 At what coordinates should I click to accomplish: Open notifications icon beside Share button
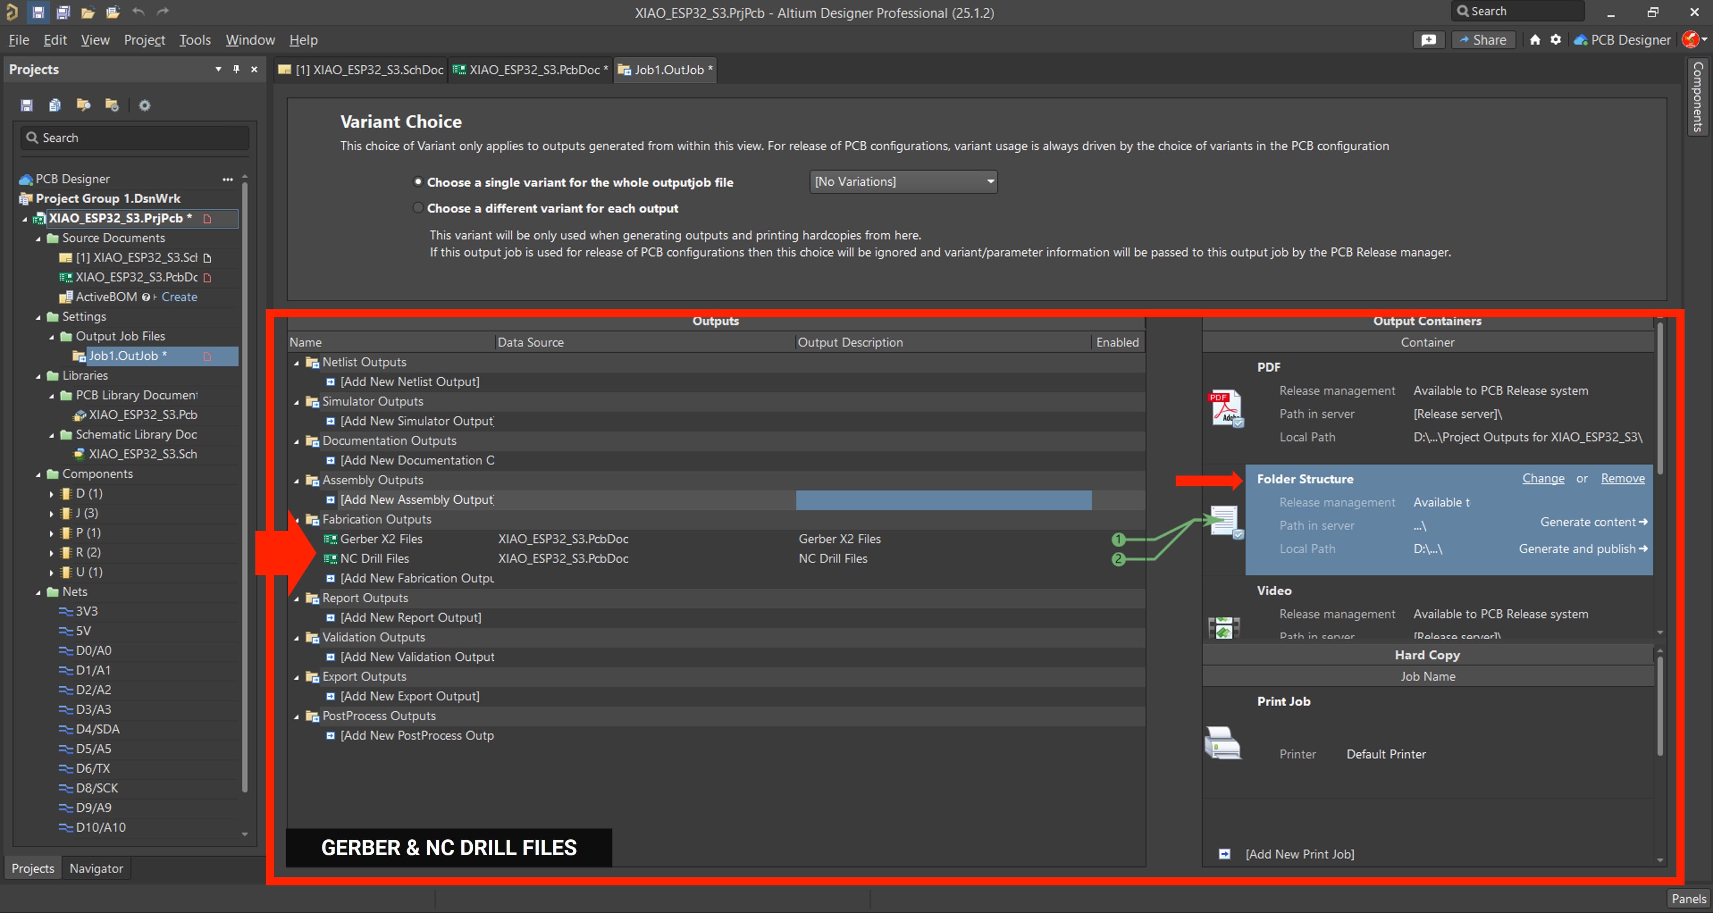[1428, 40]
